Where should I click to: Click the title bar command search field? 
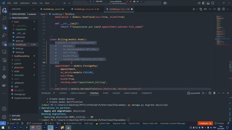[117, 3]
